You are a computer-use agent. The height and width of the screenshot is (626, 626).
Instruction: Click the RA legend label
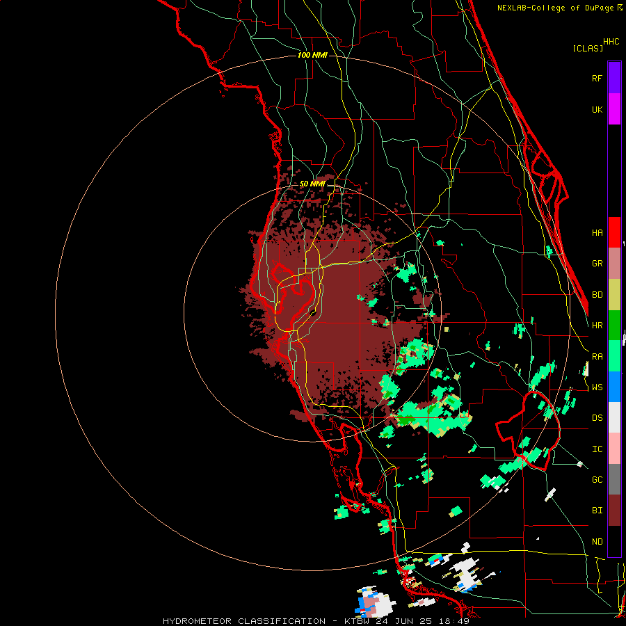(597, 357)
